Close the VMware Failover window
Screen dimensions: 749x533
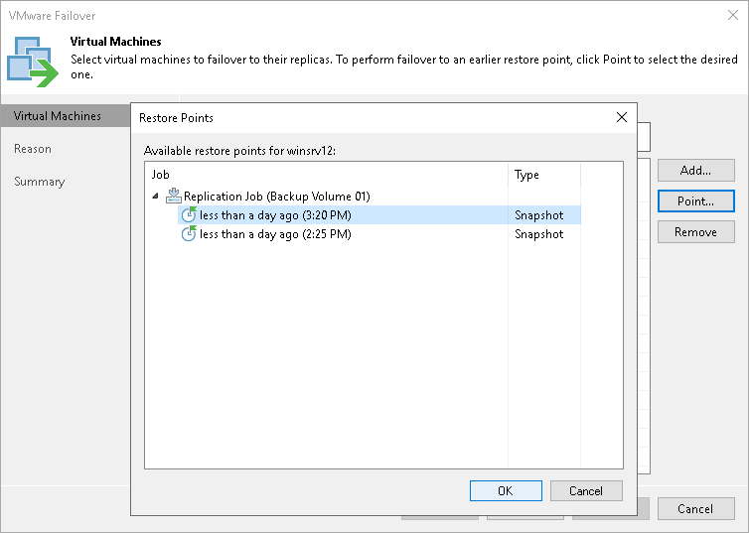point(733,15)
